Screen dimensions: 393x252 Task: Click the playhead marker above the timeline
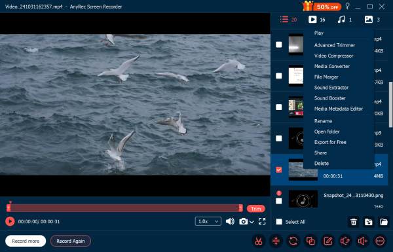[10, 202]
